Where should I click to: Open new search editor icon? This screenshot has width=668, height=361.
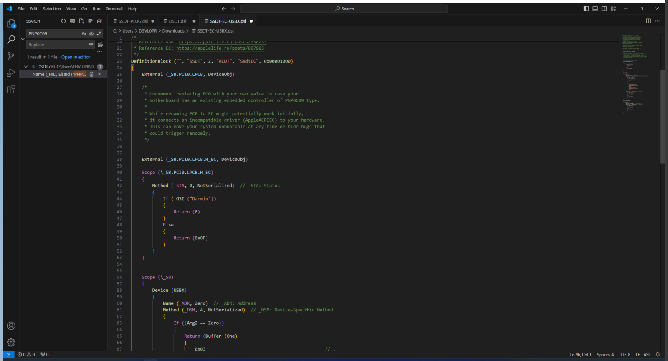(x=81, y=21)
